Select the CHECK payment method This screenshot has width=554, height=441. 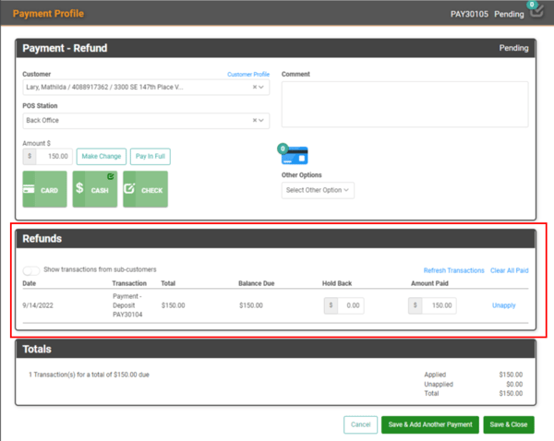coord(145,189)
